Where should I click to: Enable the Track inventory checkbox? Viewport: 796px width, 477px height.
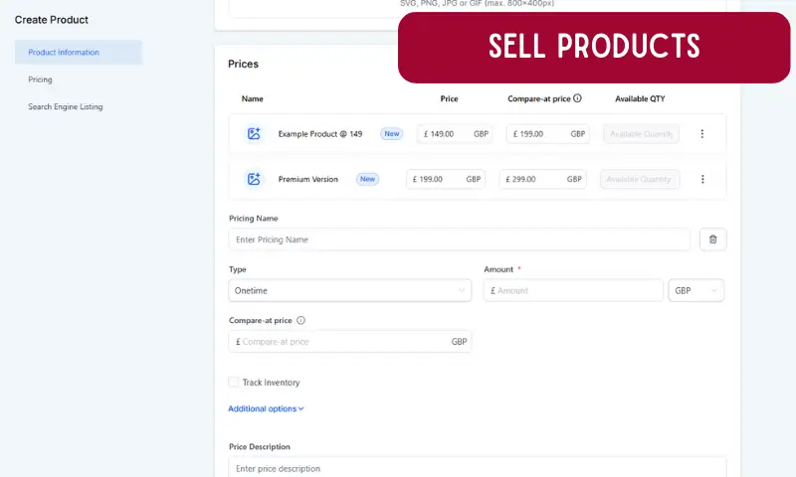234,383
